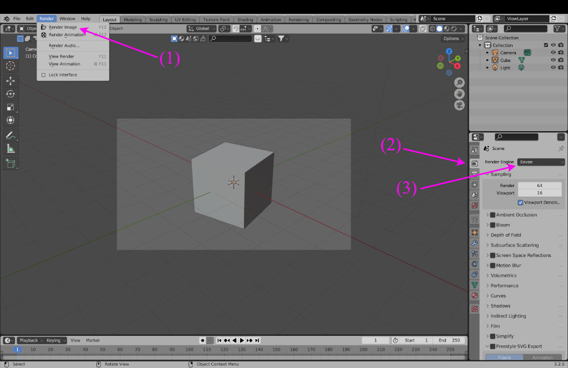Click the zoom viewport magnifier icon
This screenshot has width=568, height=368.
[459, 82]
